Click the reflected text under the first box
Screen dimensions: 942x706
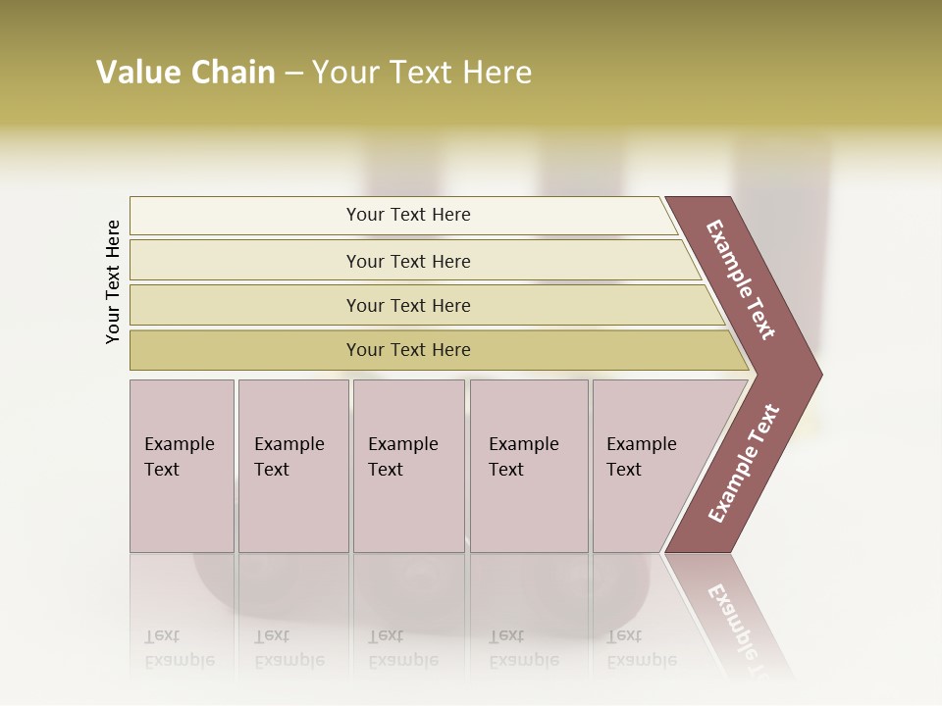tap(179, 647)
